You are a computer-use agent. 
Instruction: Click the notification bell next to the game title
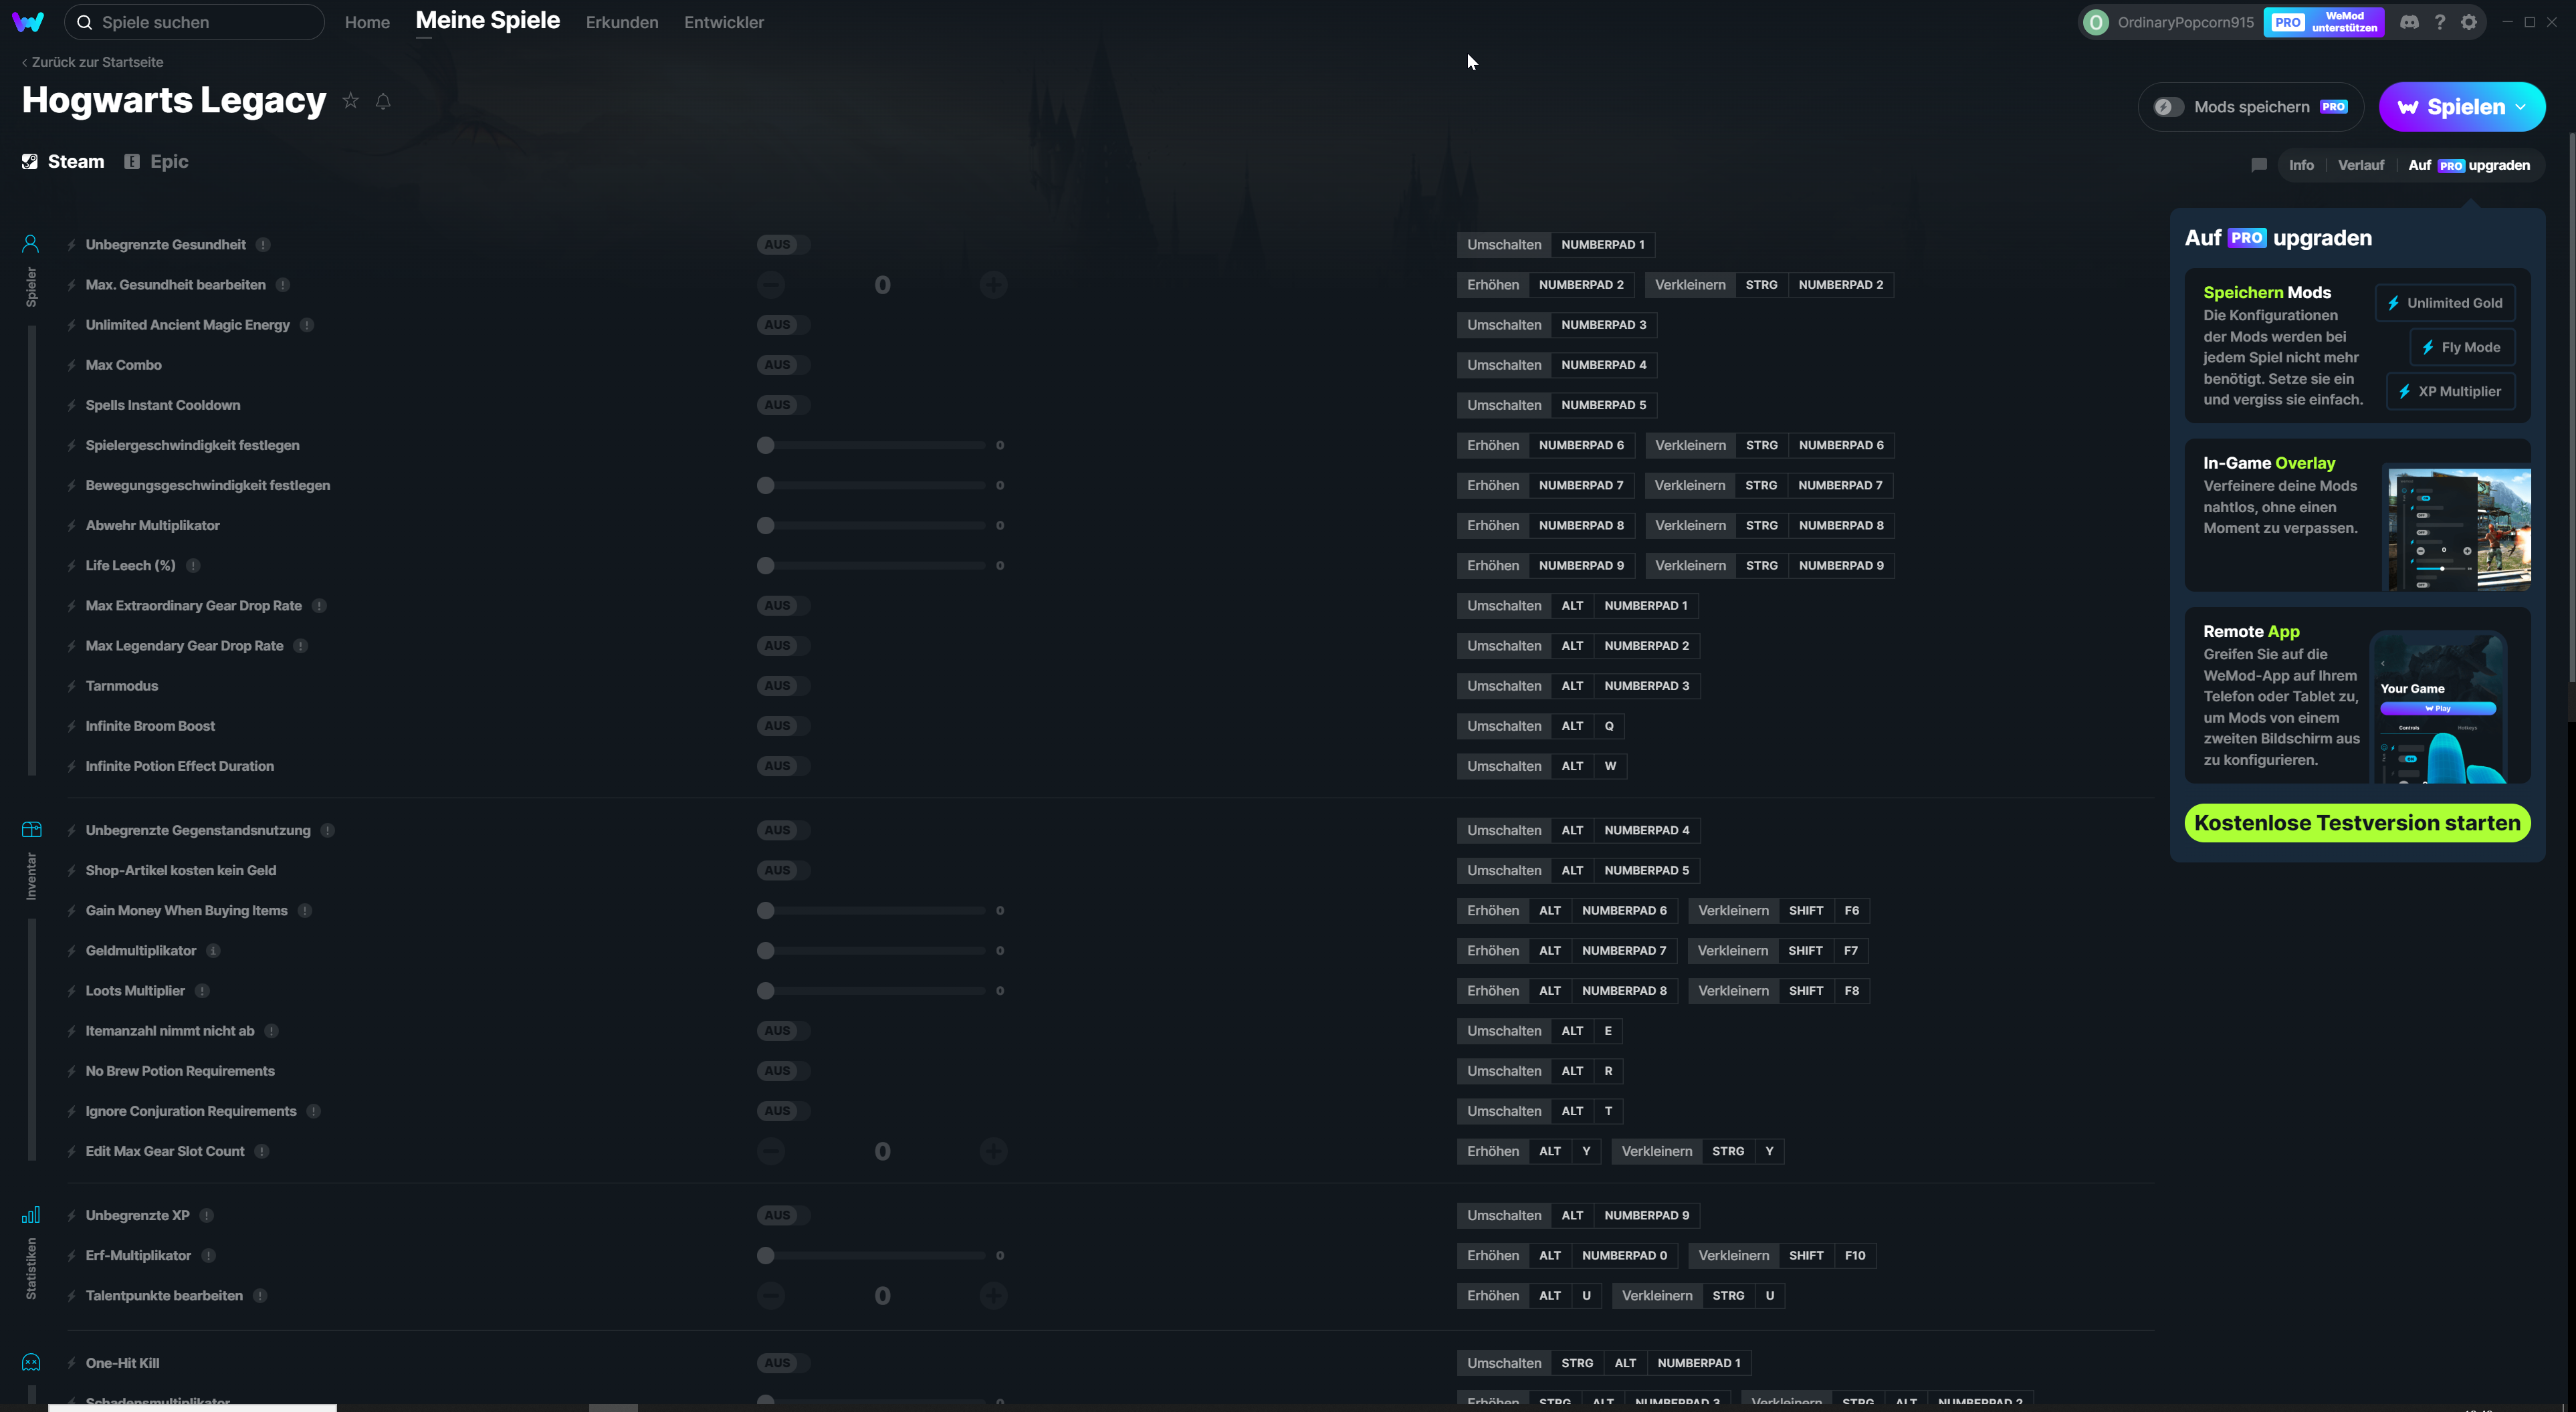(x=383, y=101)
